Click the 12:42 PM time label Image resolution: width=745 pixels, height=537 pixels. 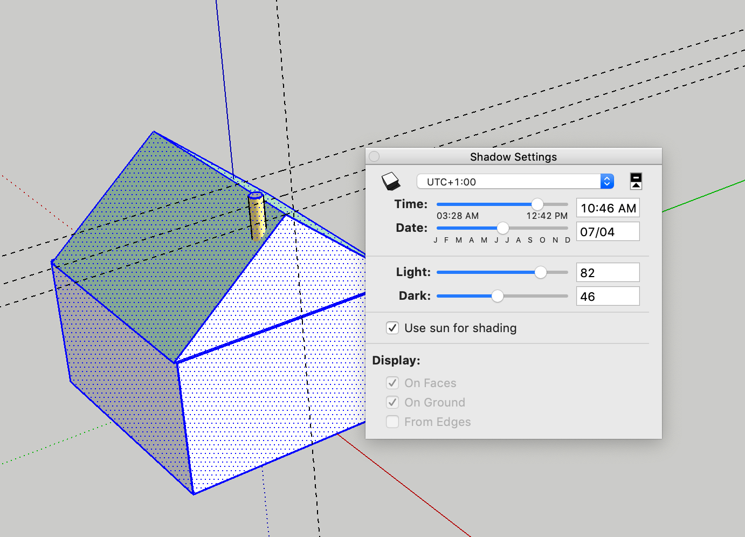coord(547,216)
